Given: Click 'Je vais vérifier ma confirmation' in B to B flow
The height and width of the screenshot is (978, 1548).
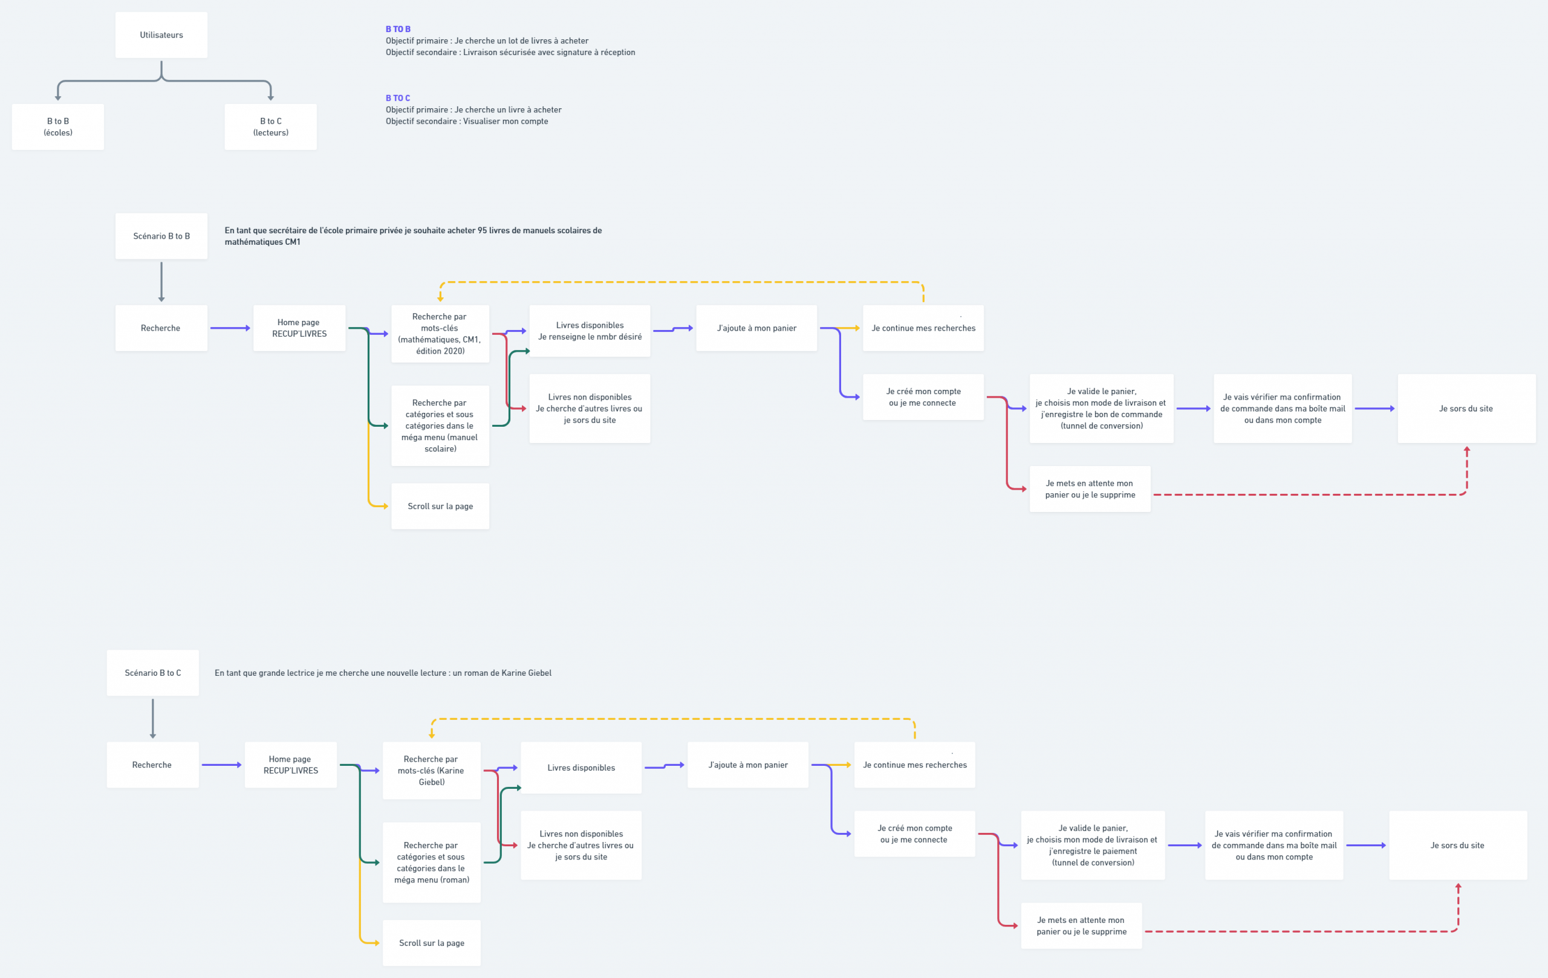Looking at the screenshot, I should (x=1283, y=408).
